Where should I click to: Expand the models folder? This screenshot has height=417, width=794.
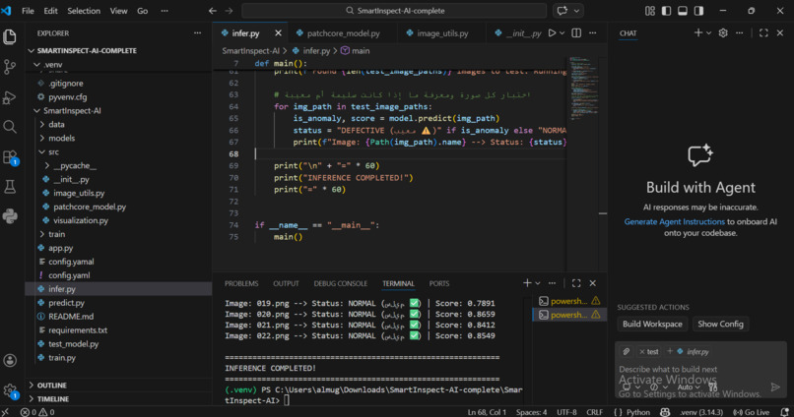[x=42, y=138]
